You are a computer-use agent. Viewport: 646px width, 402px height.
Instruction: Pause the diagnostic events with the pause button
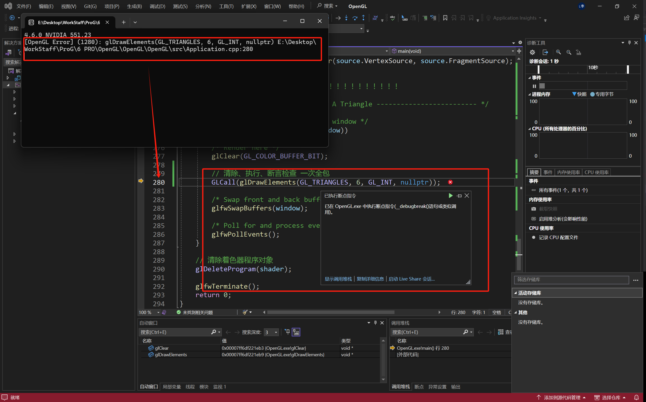pyautogui.click(x=534, y=86)
